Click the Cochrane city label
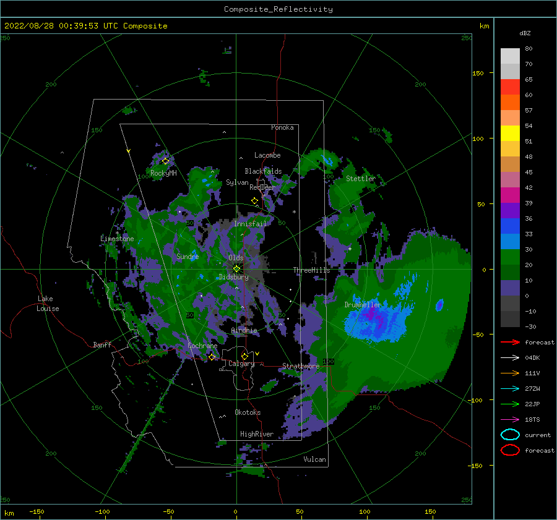557x520 pixels. [202, 346]
